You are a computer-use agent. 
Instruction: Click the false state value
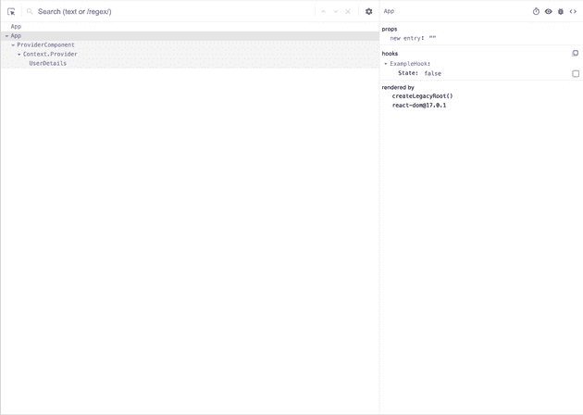coord(433,74)
